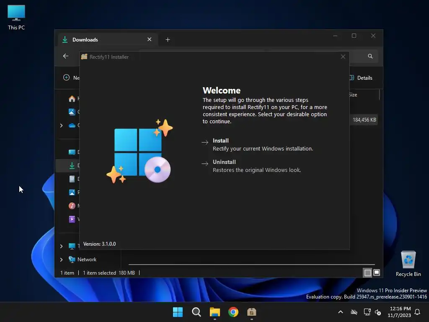This screenshot has height=322, width=429.
Task: Select the file sized 184,456 KB
Action: [x=364, y=120]
